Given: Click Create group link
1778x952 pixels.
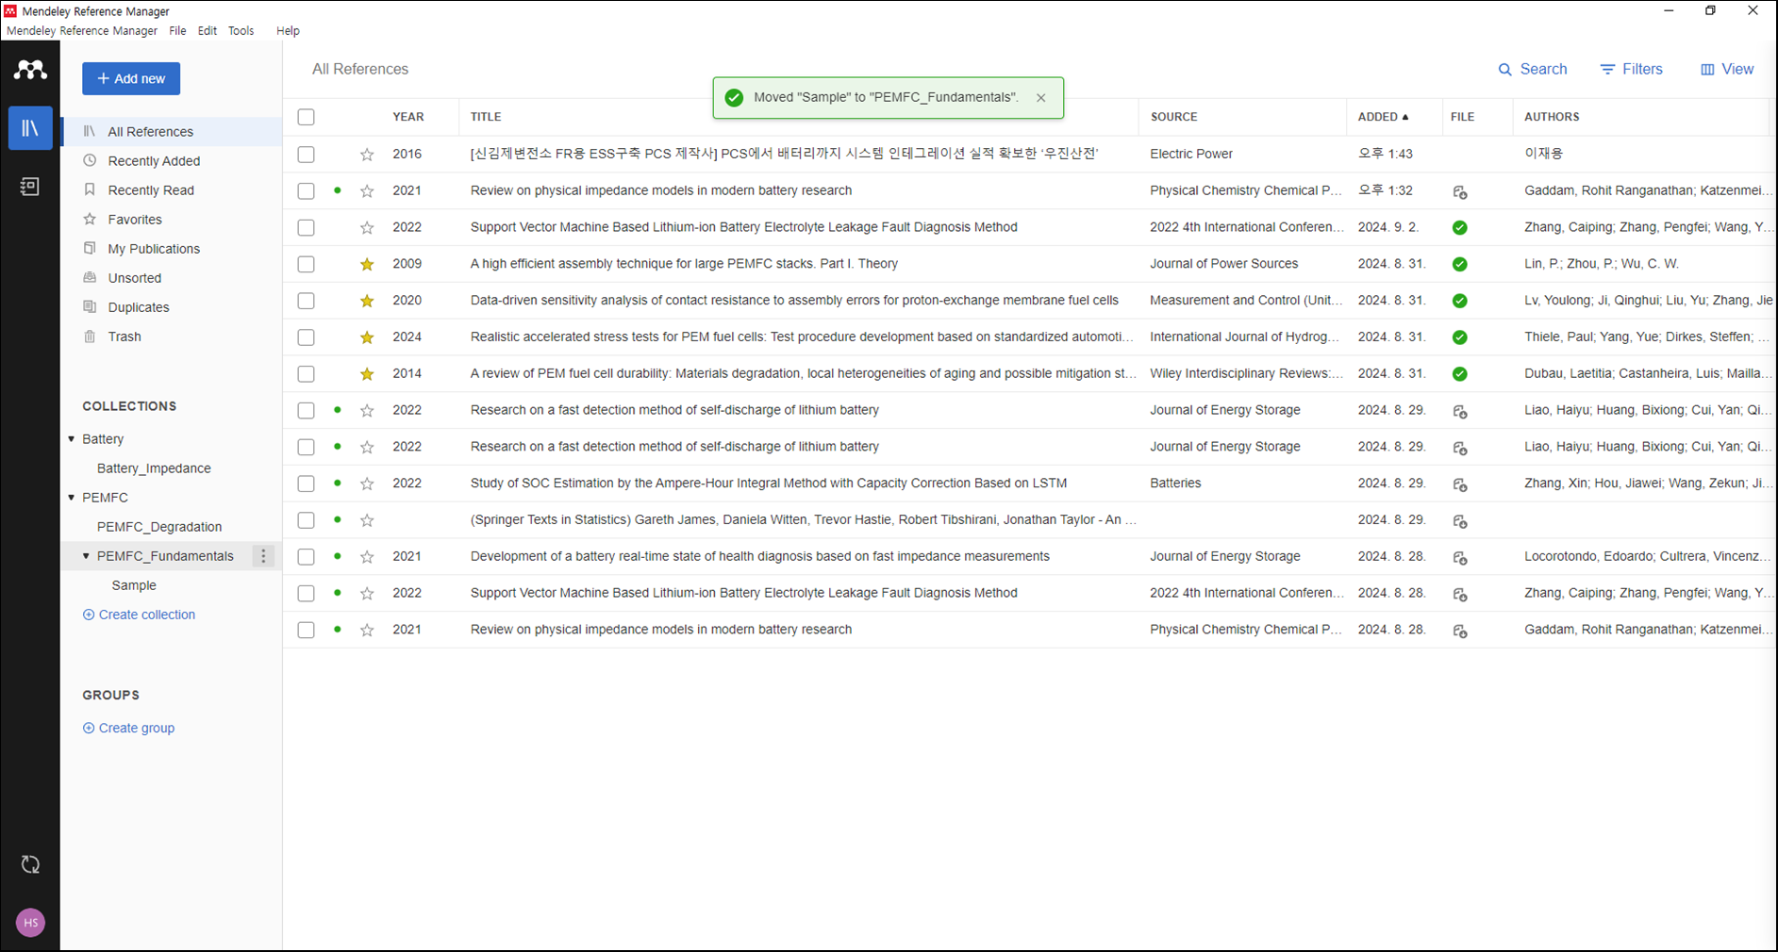Looking at the screenshot, I should [128, 728].
